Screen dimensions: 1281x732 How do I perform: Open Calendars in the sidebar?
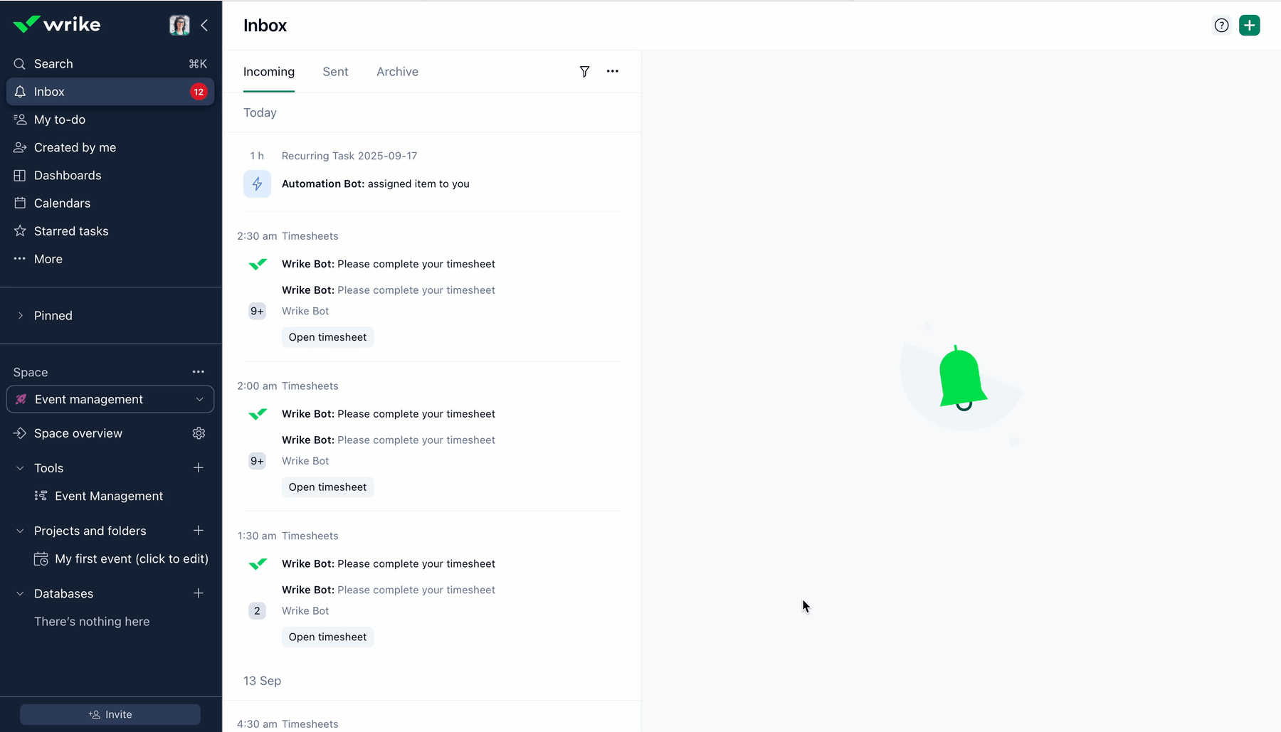click(x=62, y=203)
